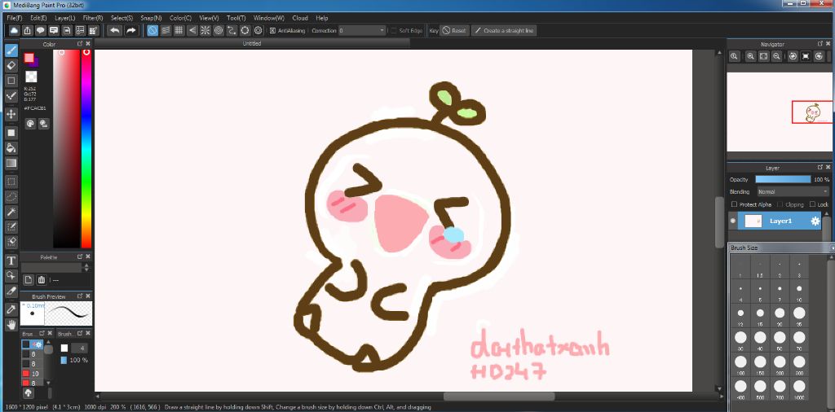Select the Magic Wand tool
Screen dimensions: 835x412
[11, 213]
